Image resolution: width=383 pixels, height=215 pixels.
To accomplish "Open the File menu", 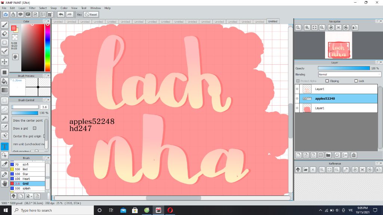I will (4, 8).
